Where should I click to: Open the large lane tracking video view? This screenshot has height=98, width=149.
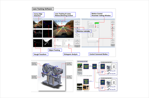click(63, 29)
